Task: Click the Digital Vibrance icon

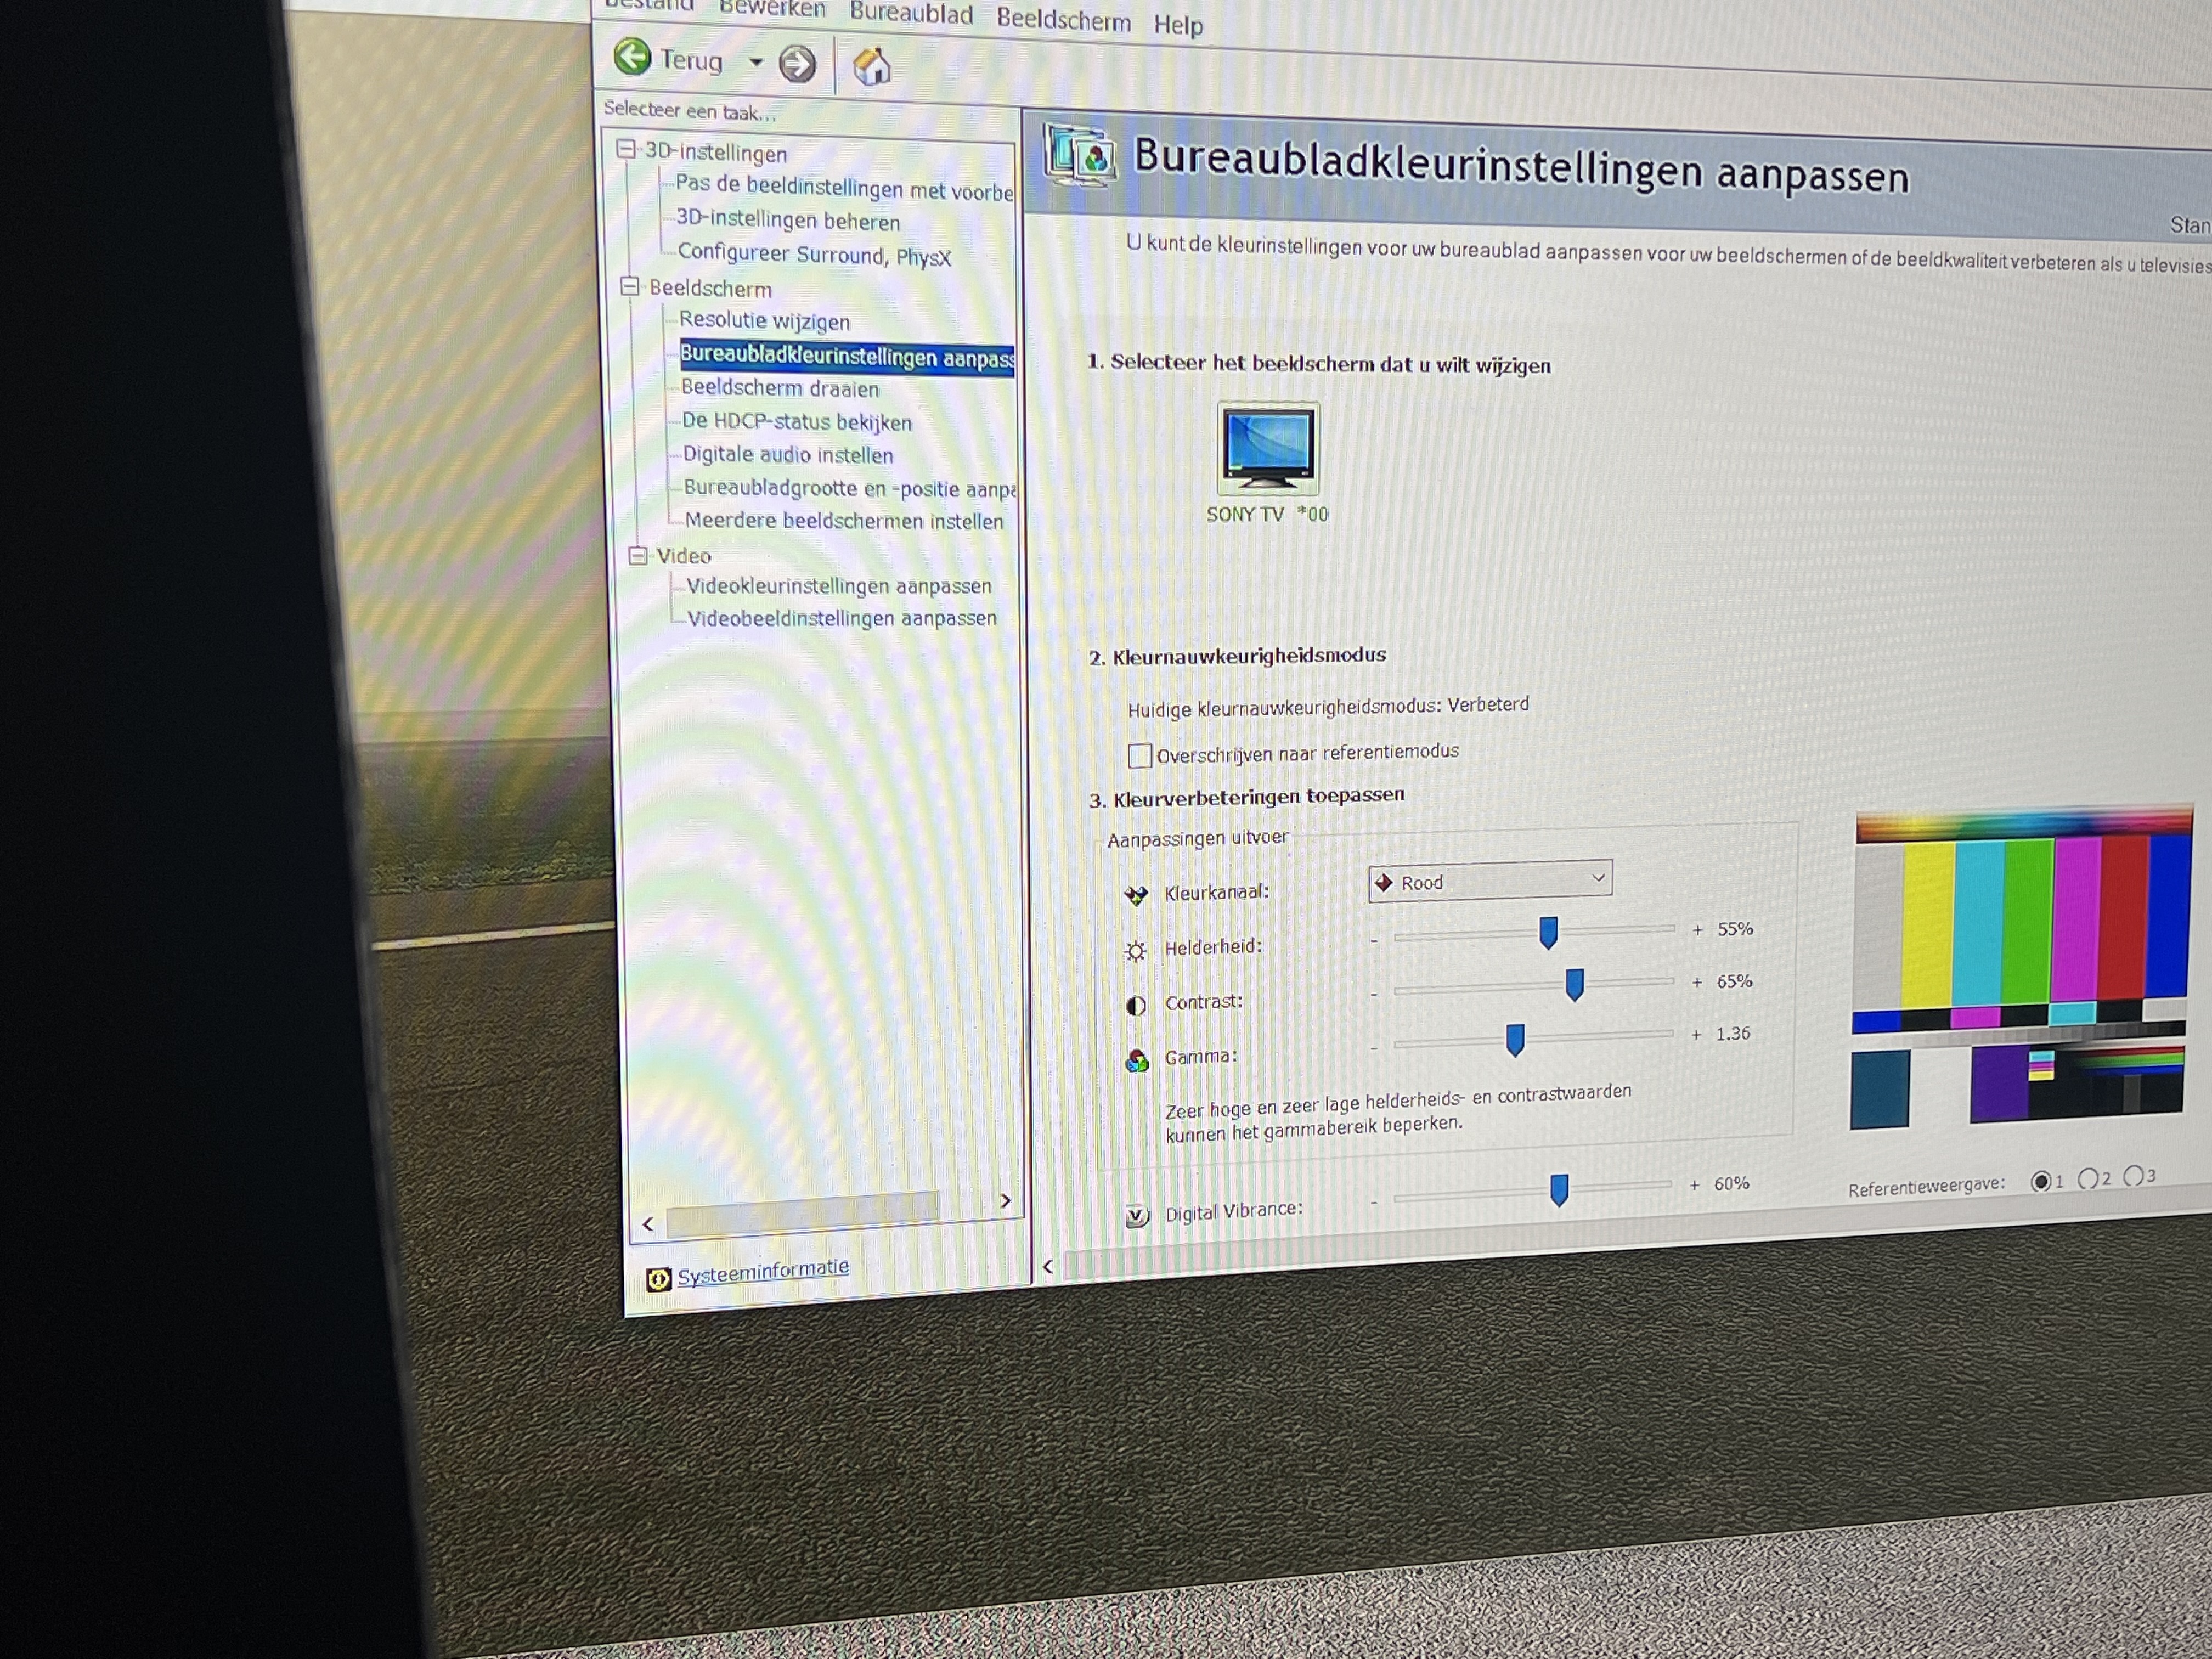Action: 1137,1215
